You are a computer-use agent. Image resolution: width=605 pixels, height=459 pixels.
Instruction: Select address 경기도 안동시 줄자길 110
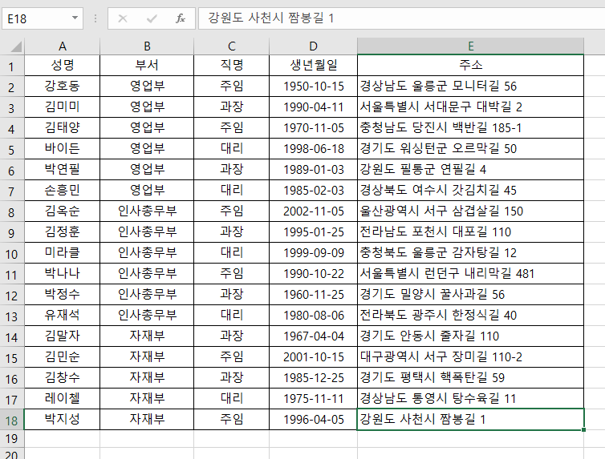click(x=470, y=336)
